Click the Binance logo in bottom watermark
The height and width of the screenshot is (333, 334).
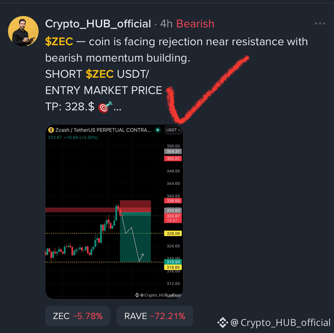coord(223,323)
